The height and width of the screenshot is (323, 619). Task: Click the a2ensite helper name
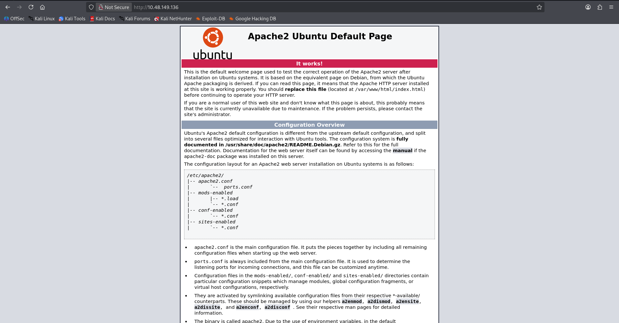point(407,301)
